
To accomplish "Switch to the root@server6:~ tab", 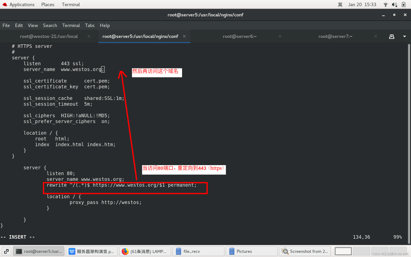I will click(x=240, y=36).
